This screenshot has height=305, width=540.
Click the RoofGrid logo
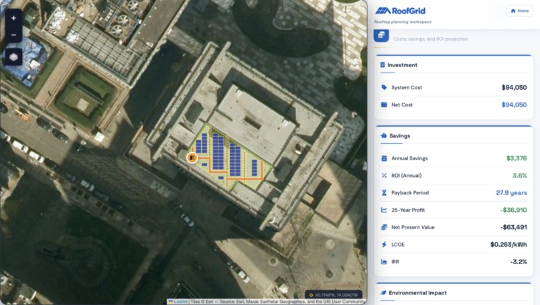coord(400,11)
